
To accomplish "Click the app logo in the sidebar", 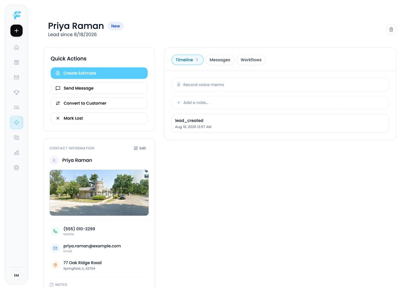I will click(x=17, y=15).
